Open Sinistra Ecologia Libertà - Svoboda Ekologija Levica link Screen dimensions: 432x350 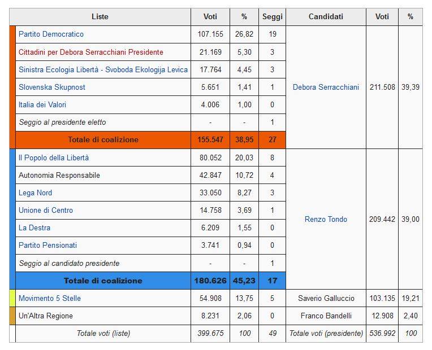coord(103,69)
